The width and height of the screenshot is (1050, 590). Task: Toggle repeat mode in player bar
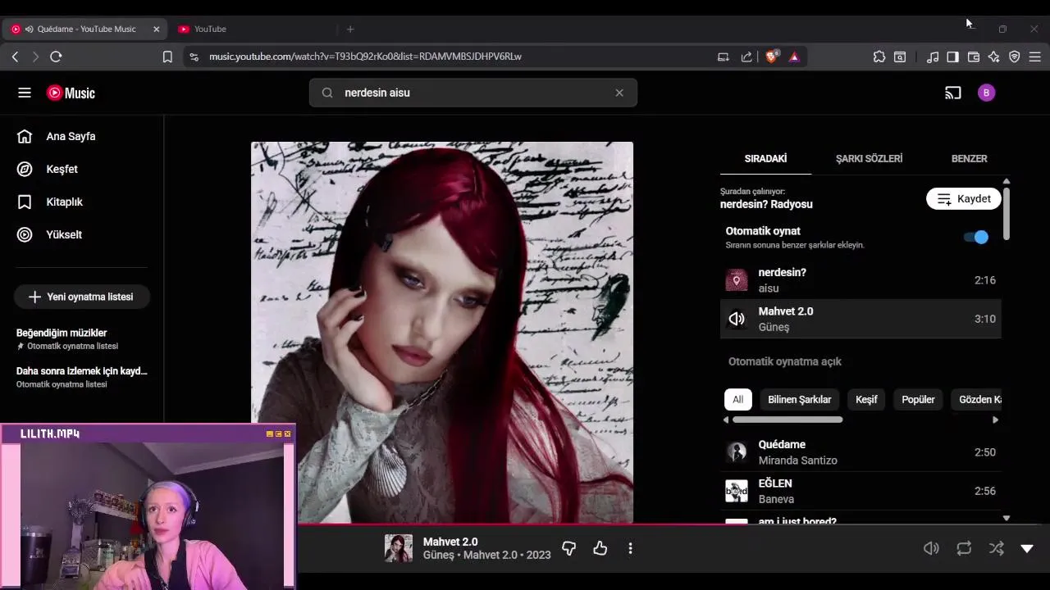tap(964, 548)
